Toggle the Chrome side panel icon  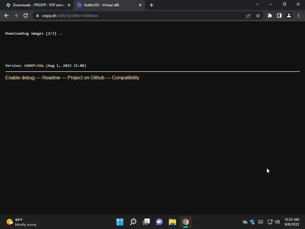tap(279, 16)
